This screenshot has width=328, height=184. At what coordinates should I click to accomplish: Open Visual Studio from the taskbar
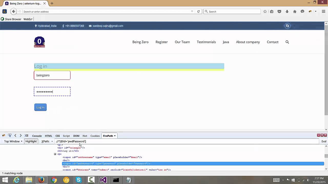point(103,180)
